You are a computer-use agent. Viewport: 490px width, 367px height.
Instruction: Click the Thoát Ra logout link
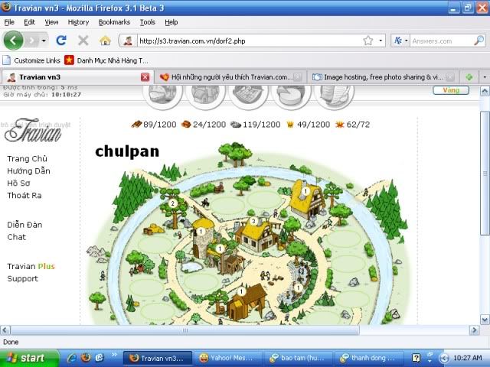(x=24, y=196)
